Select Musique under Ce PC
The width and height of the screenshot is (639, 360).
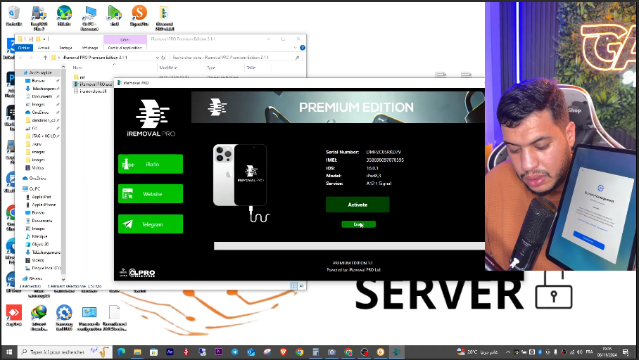click(39, 236)
